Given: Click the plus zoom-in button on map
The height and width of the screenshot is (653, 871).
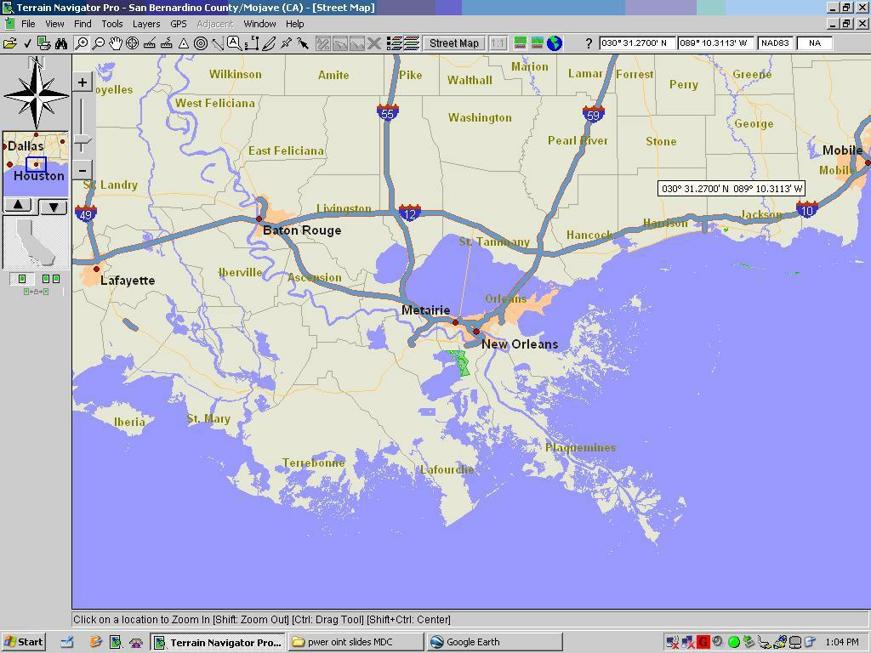Looking at the screenshot, I should [83, 82].
